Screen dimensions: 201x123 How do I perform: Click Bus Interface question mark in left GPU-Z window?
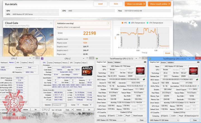click(145, 86)
